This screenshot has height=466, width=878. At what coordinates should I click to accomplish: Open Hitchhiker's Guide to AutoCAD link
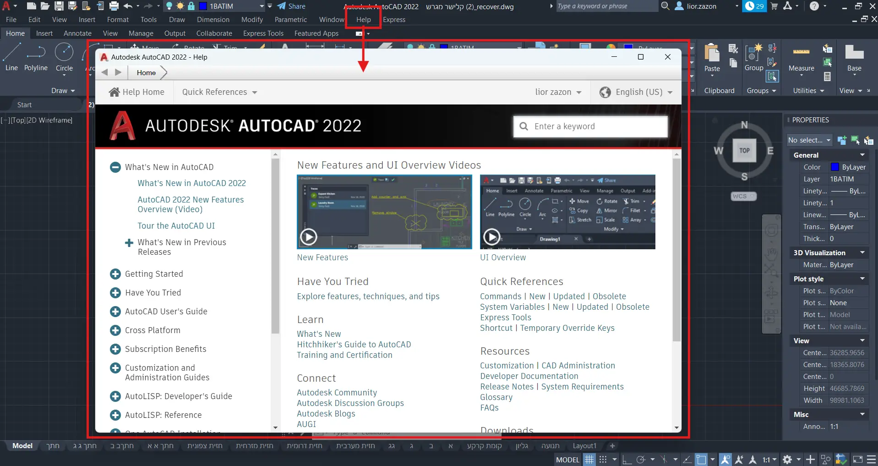(x=354, y=345)
